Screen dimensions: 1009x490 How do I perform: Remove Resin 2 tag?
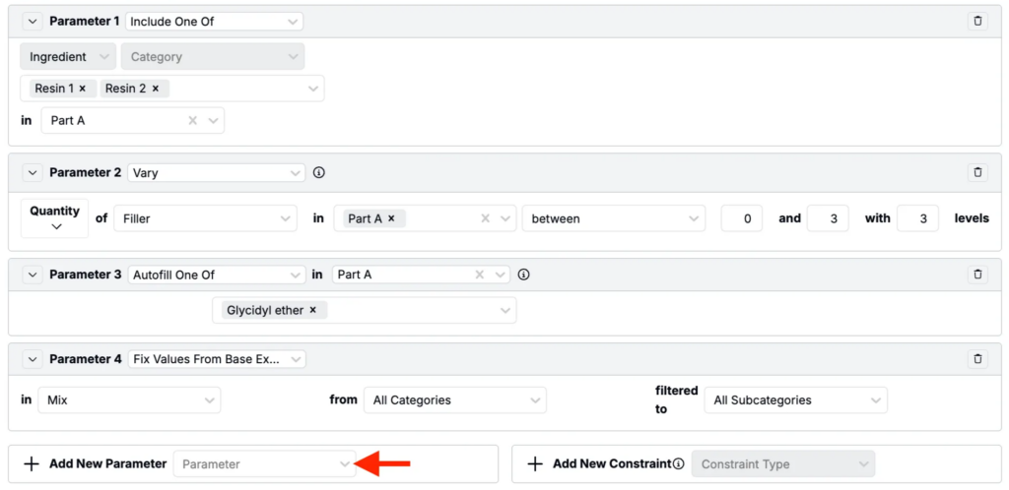tap(156, 89)
